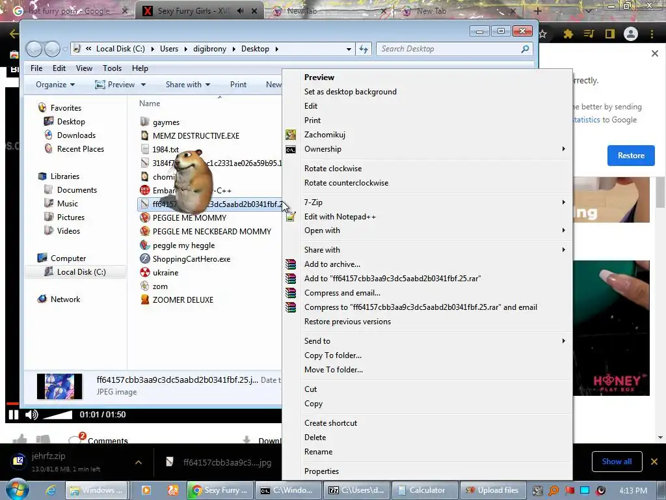Click Show all downloads button
The height and width of the screenshot is (500, 666).
pyautogui.click(x=617, y=462)
